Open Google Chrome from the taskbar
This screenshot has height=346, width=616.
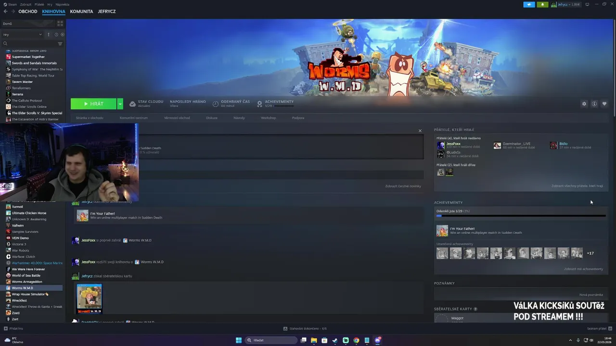[x=356, y=340]
